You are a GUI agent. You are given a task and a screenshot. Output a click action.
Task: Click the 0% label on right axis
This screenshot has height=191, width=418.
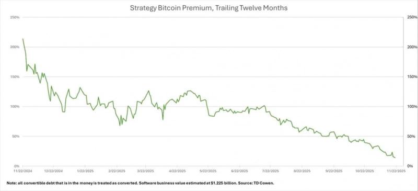(x=414, y=166)
